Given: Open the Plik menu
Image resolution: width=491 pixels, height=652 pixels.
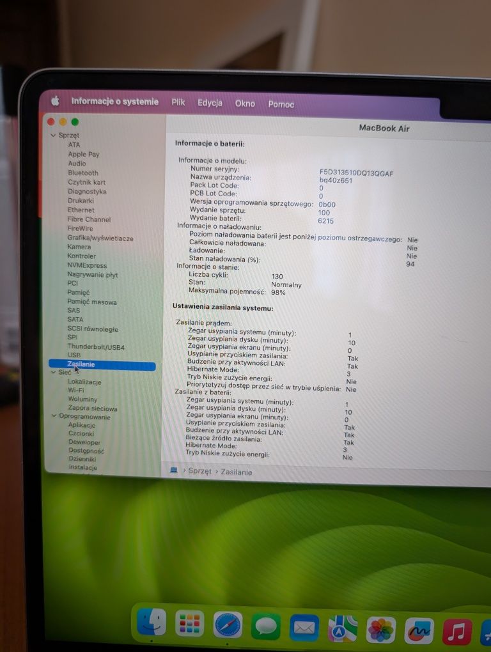Looking at the screenshot, I should click(x=178, y=102).
